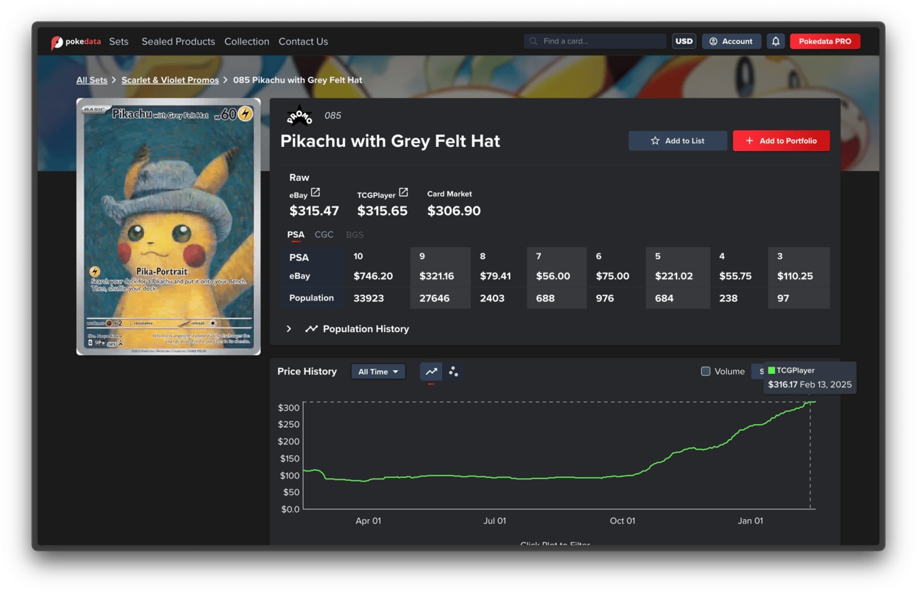Click TCGPlayer green legend swatch

coord(772,370)
